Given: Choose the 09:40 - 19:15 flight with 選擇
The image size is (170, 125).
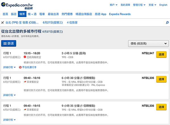Looking at the screenshot, I should click(x=161, y=107).
